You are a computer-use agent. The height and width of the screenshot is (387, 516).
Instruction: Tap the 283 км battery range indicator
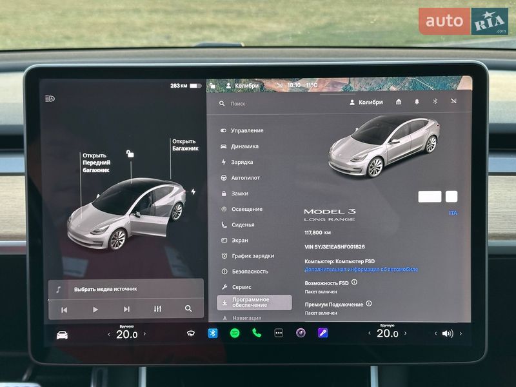click(186, 86)
